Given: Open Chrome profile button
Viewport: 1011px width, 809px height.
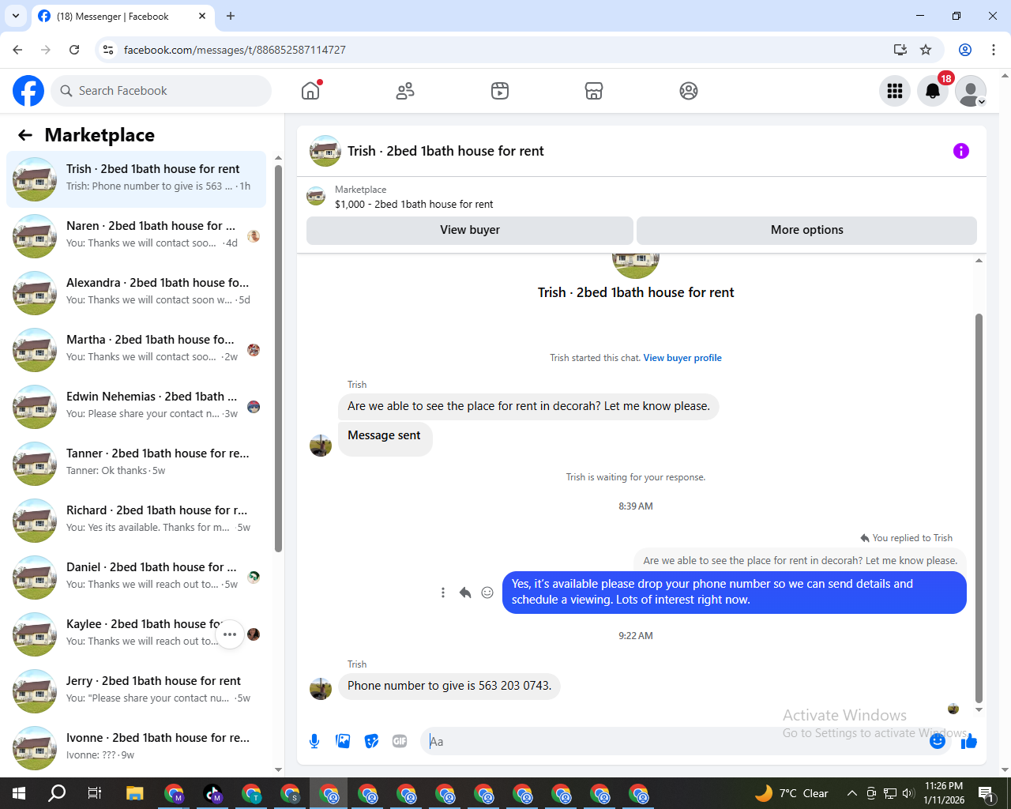Looking at the screenshot, I should coord(965,50).
